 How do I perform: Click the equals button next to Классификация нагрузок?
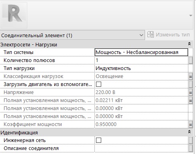click(x=190, y=76)
